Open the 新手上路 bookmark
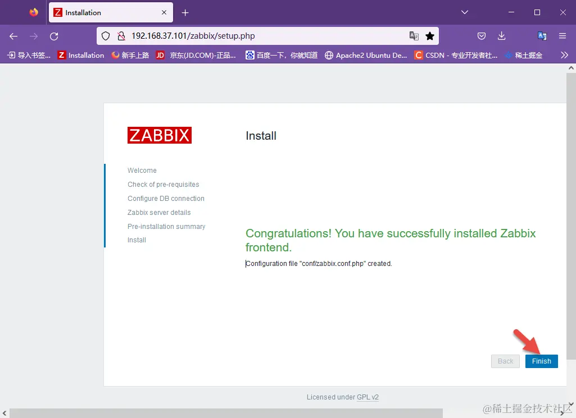Screen dimensions: 576x418 click(x=130, y=56)
